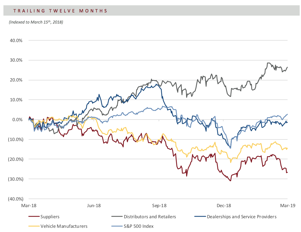Click the Distributors and Retailers legend label

tap(150, 217)
